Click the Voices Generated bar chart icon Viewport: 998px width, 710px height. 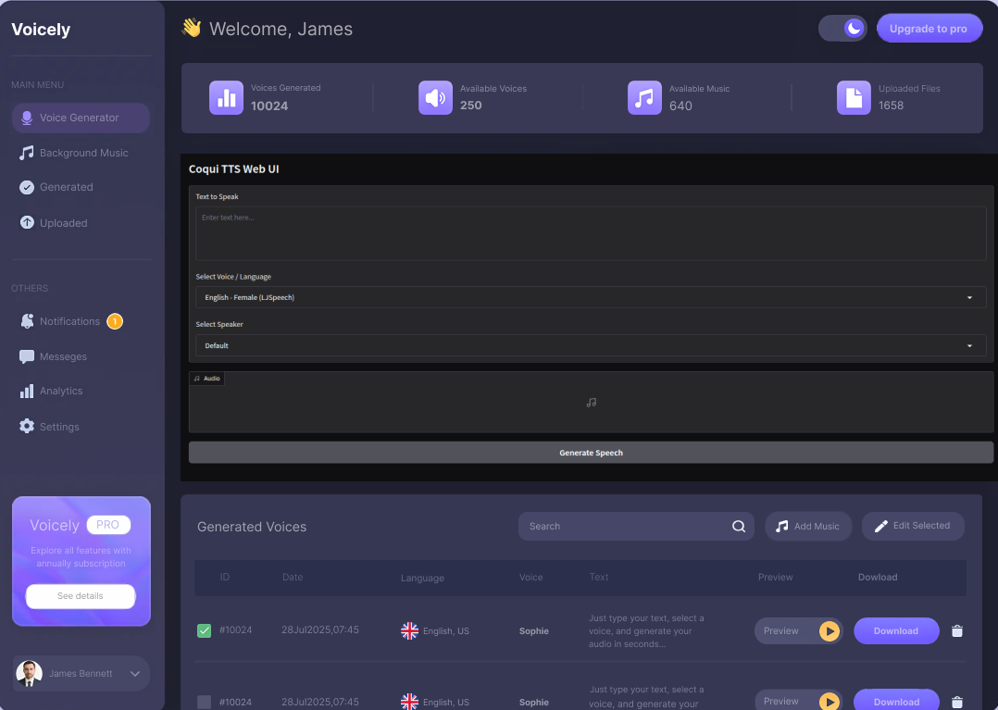pos(226,97)
